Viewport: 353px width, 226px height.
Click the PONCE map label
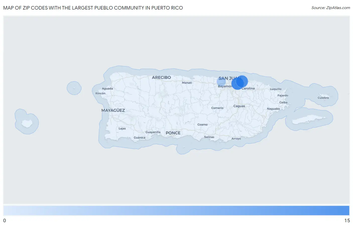173,133
